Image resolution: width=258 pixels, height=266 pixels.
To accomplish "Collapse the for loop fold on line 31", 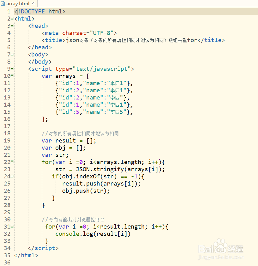I will coord(12,226).
